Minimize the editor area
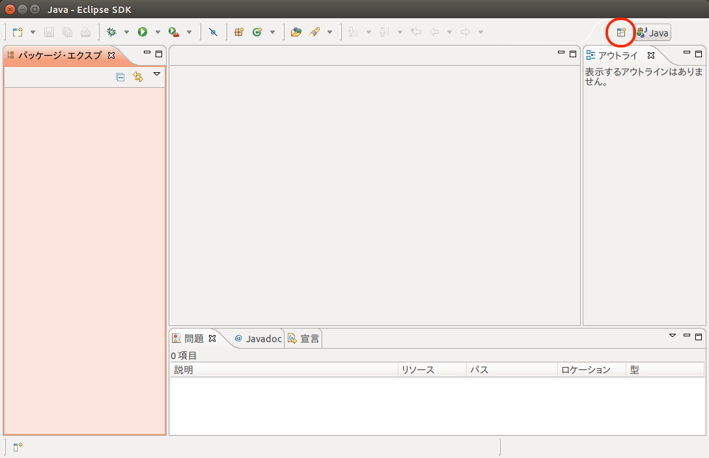Screen dimensions: 709x458 pyautogui.click(x=561, y=53)
